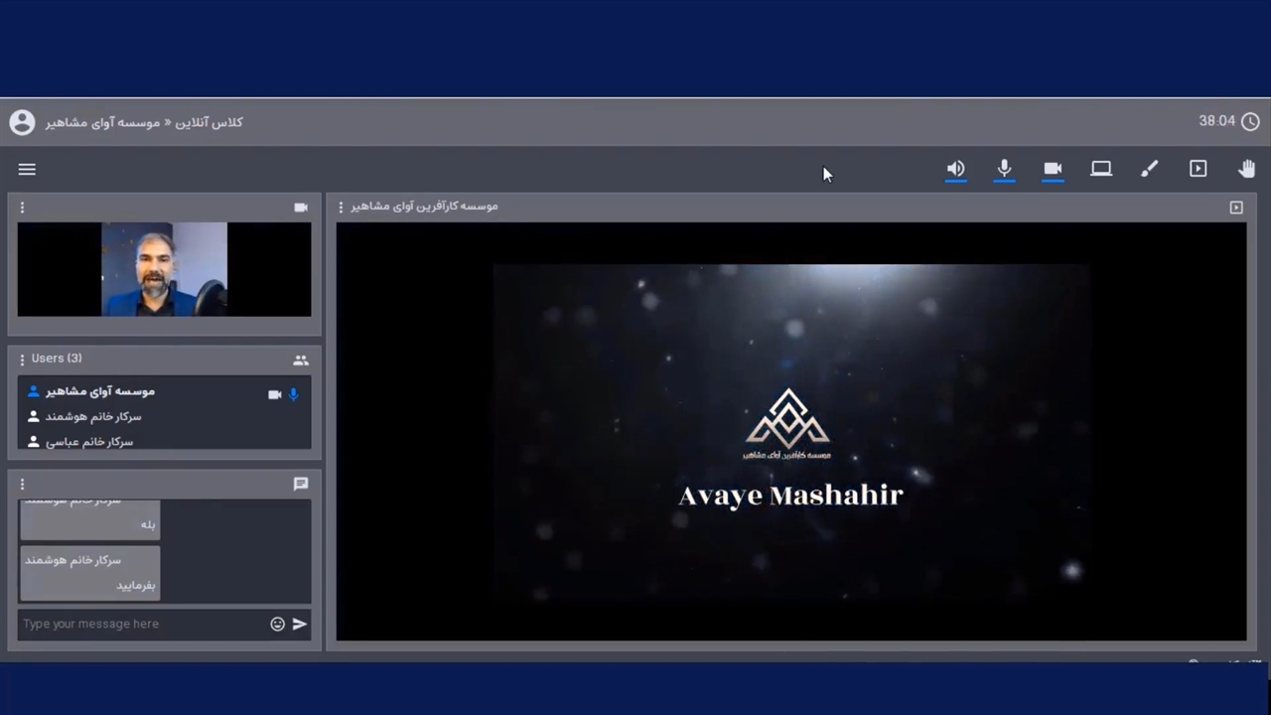
Task: Send the chat message
Action: coord(300,624)
